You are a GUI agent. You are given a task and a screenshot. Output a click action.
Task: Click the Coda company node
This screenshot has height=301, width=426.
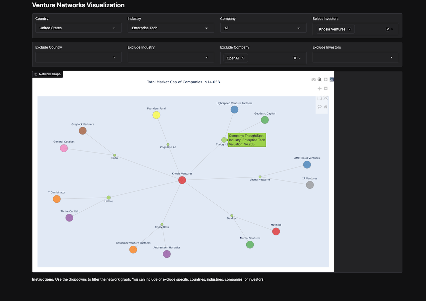pos(114,155)
